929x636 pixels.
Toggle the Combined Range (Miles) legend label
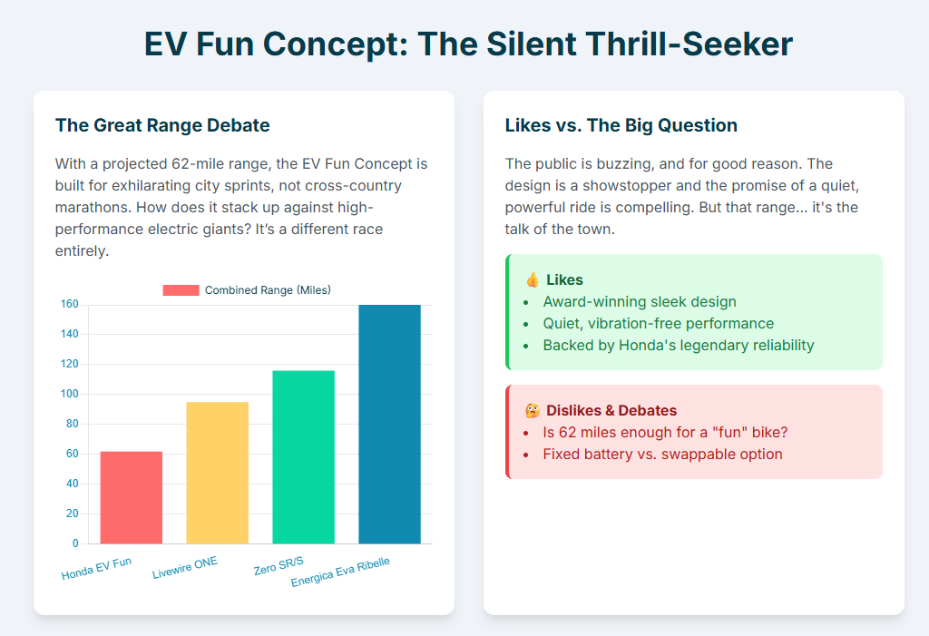(268, 290)
